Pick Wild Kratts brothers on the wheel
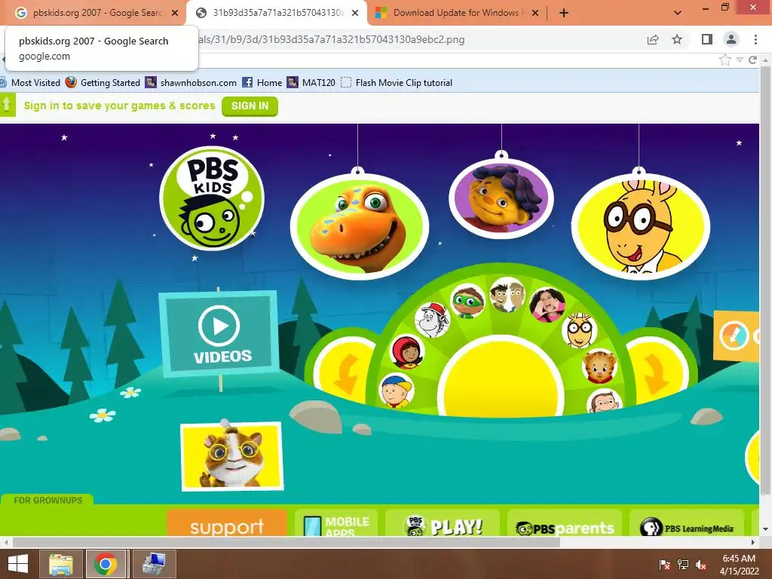This screenshot has width=772, height=579. point(507,295)
